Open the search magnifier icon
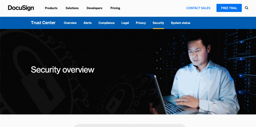The width and height of the screenshot is (256, 127). pyautogui.click(x=247, y=8)
